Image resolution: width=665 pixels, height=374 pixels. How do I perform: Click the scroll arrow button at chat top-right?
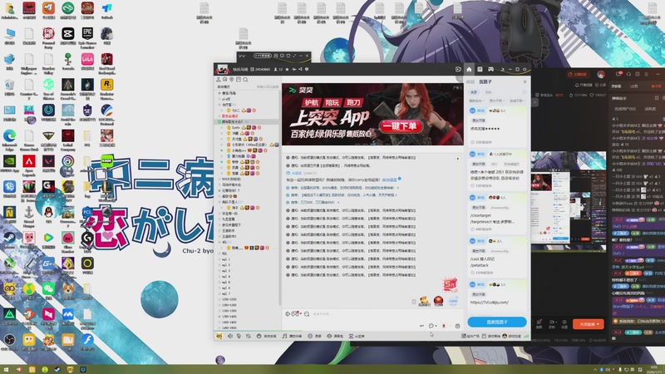[x=458, y=159]
